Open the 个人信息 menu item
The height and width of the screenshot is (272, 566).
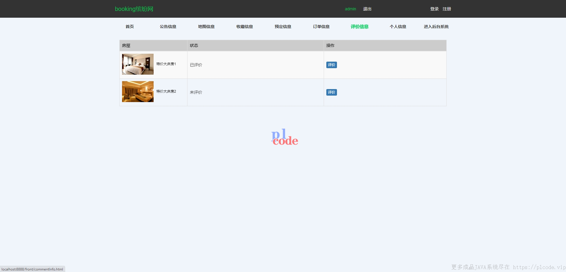tap(398, 27)
